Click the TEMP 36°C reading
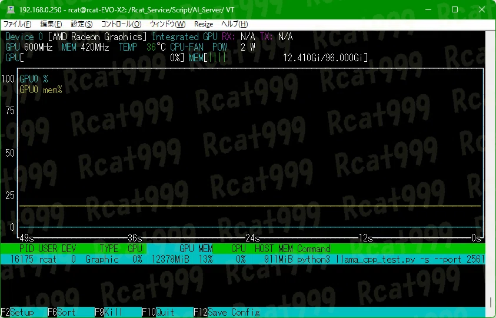The image size is (496, 318). (x=142, y=47)
